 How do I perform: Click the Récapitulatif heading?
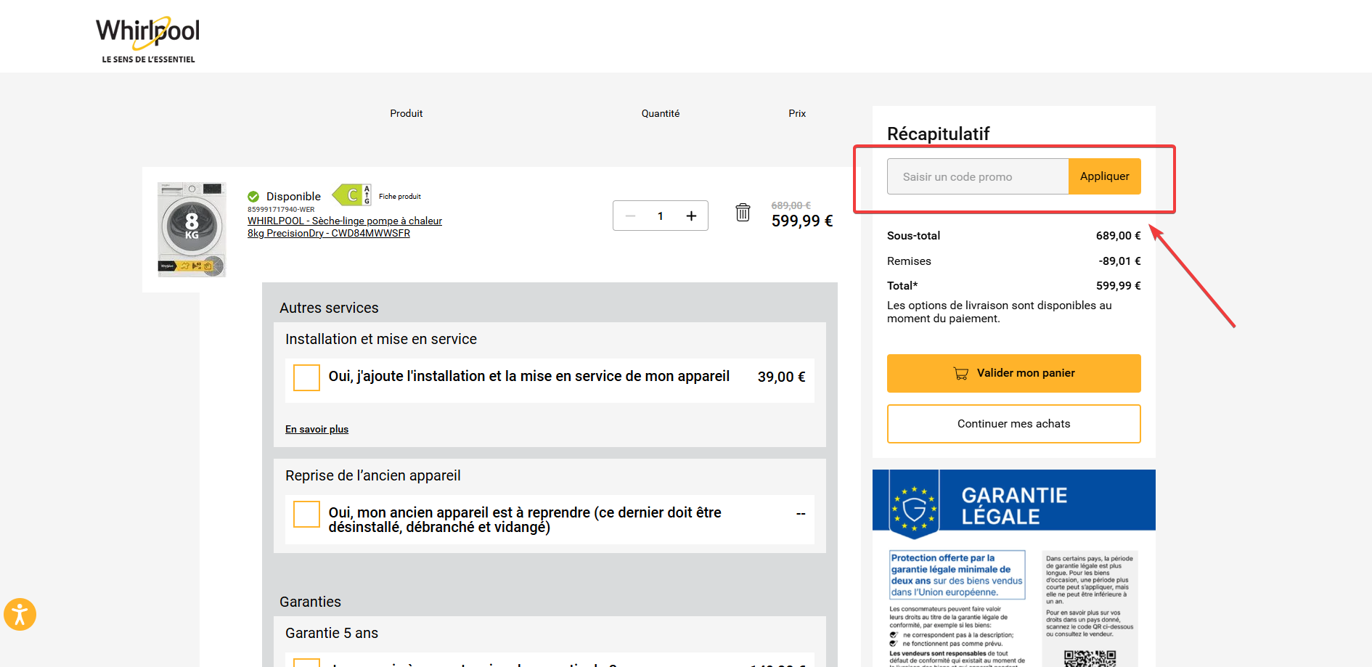click(938, 134)
